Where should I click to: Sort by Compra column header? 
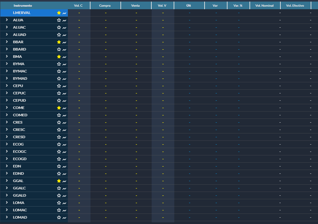click(105, 6)
